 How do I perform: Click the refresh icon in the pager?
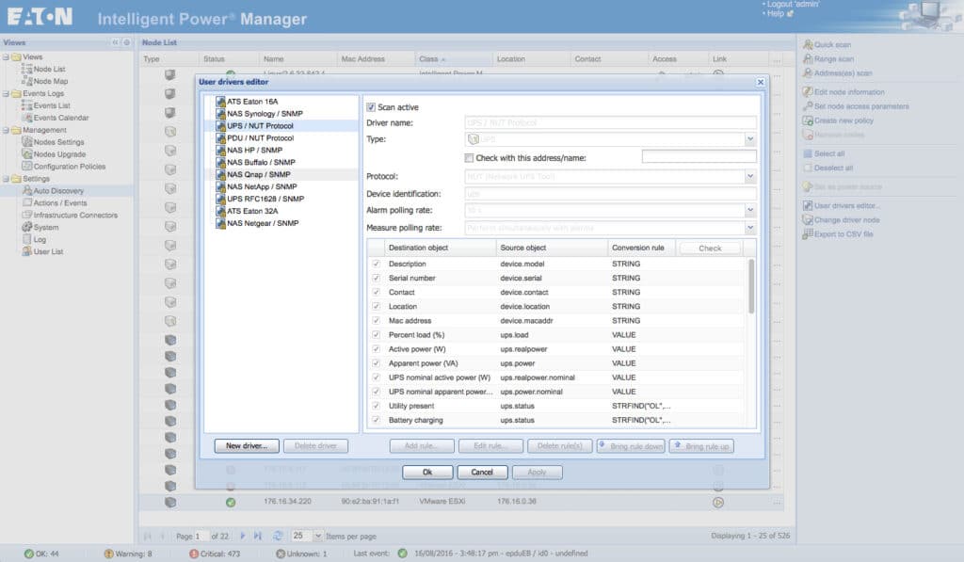(278, 536)
